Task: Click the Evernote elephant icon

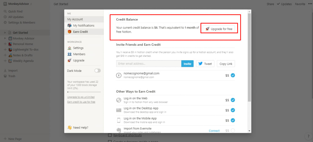Action: (x=119, y=130)
